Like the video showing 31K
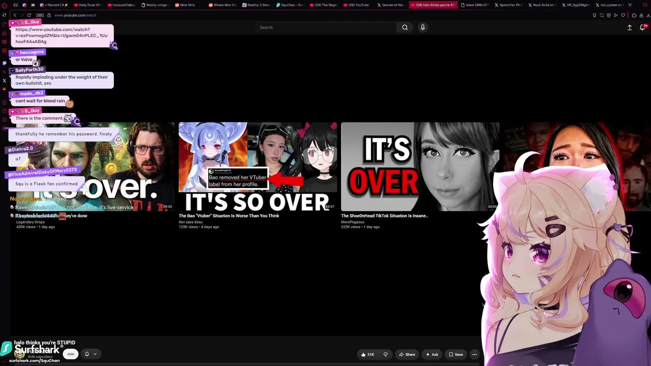Image resolution: width=651 pixels, height=366 pixels. tap(368, 354)
